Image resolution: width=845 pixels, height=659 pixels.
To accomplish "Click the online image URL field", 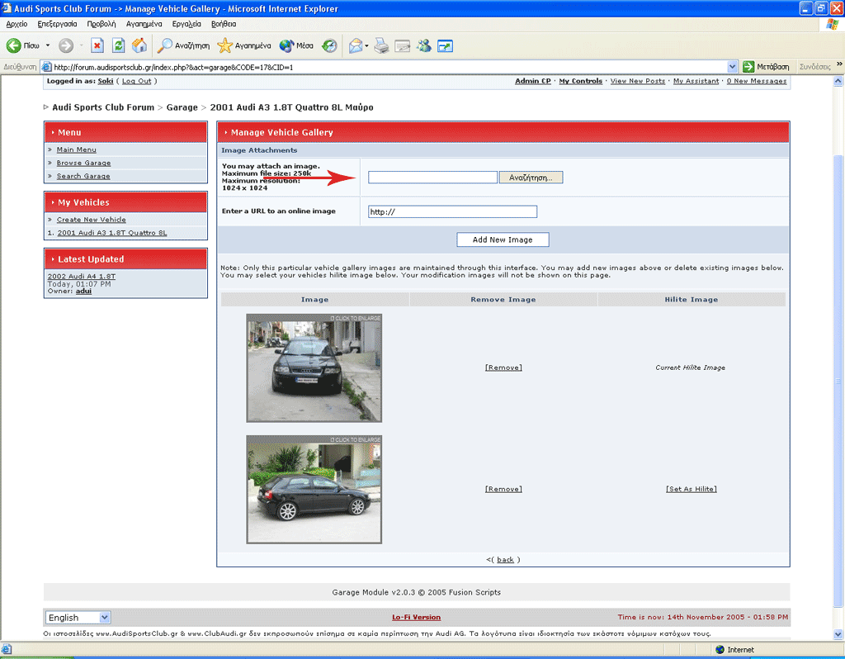I will [452, 212].
